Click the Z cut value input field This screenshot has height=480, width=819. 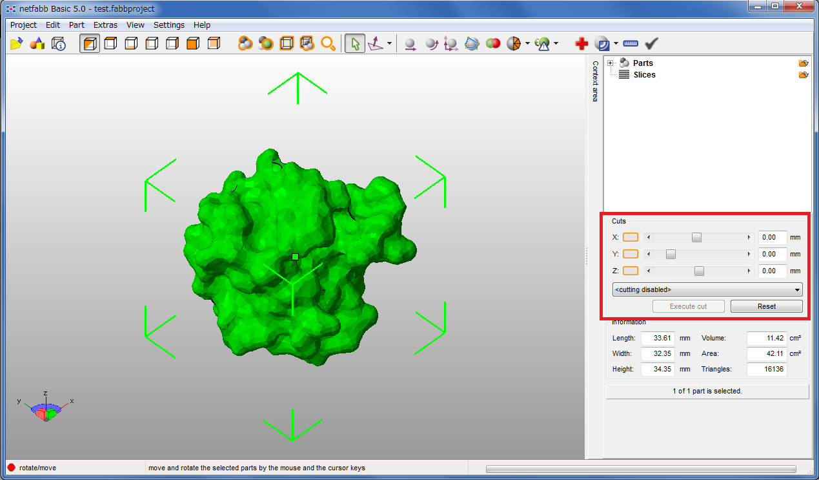pos(772,271)
